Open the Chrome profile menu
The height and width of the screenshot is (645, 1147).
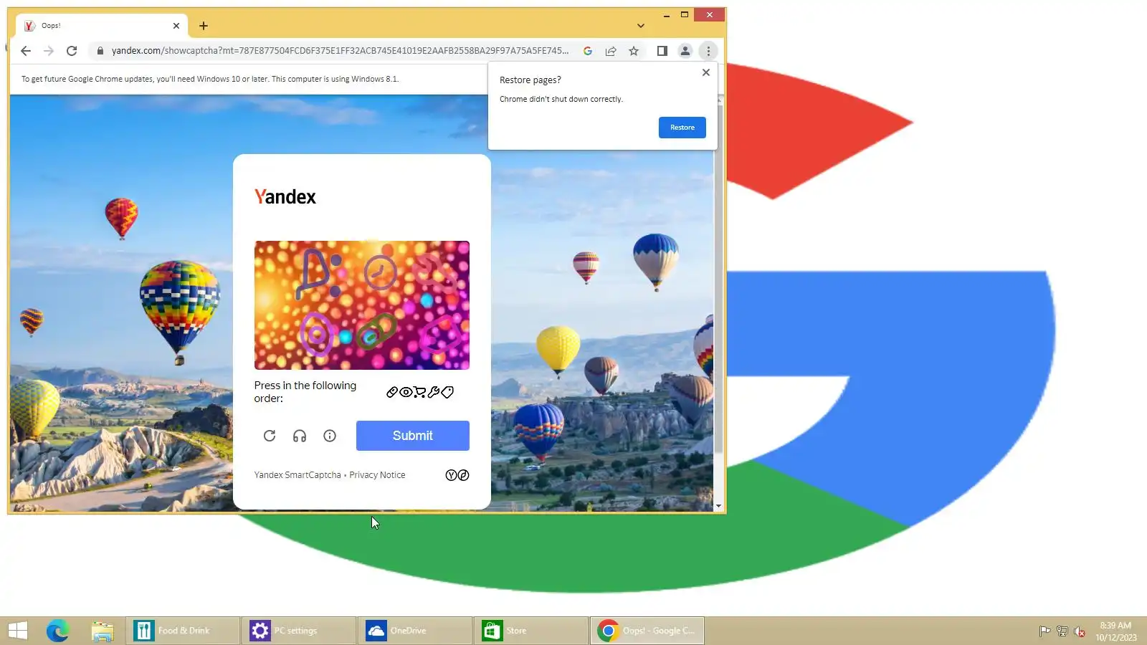[685, 51]
